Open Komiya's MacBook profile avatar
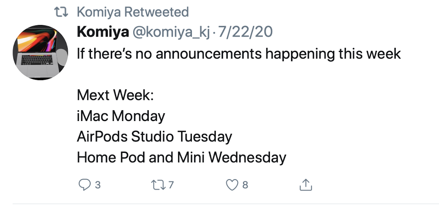The width and height of the screenshot is (439, 211). tap(40, 52)
